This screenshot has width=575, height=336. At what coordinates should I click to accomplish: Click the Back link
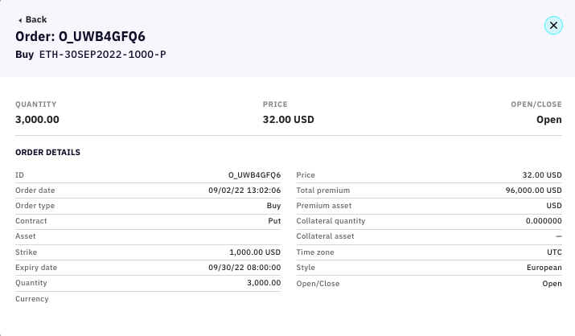tap(35, 19)
